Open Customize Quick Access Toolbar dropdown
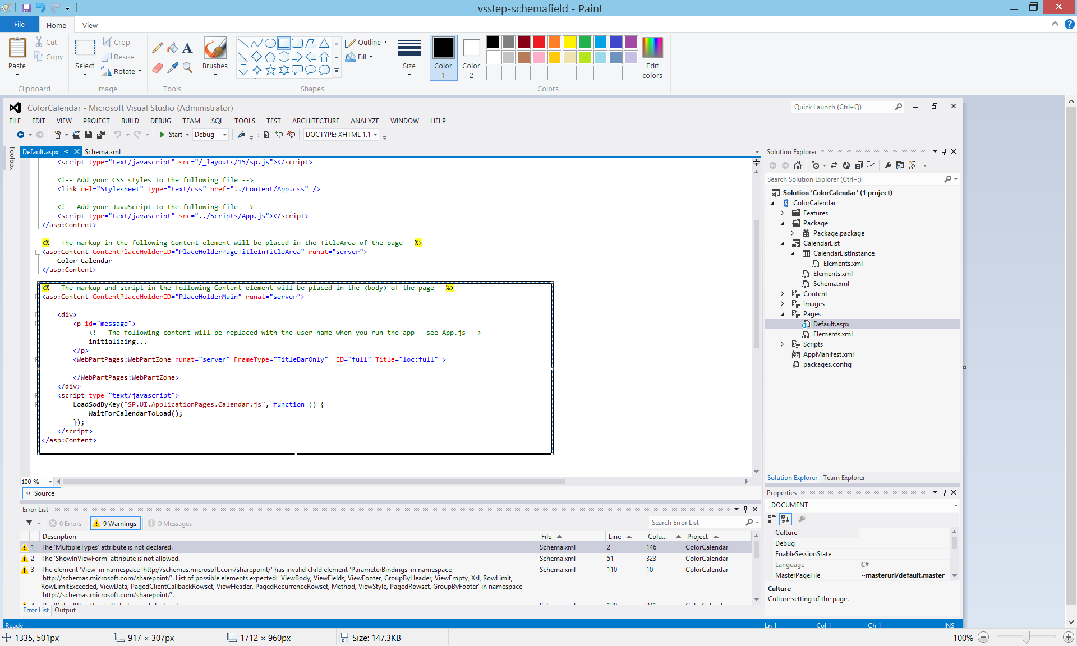 (x=68, y=8)
